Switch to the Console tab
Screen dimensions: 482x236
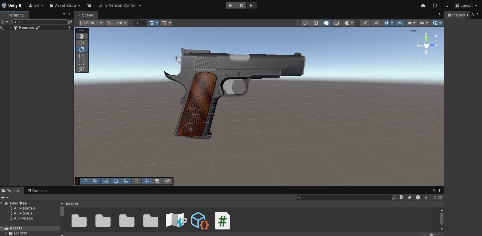[x=37, y=191]
